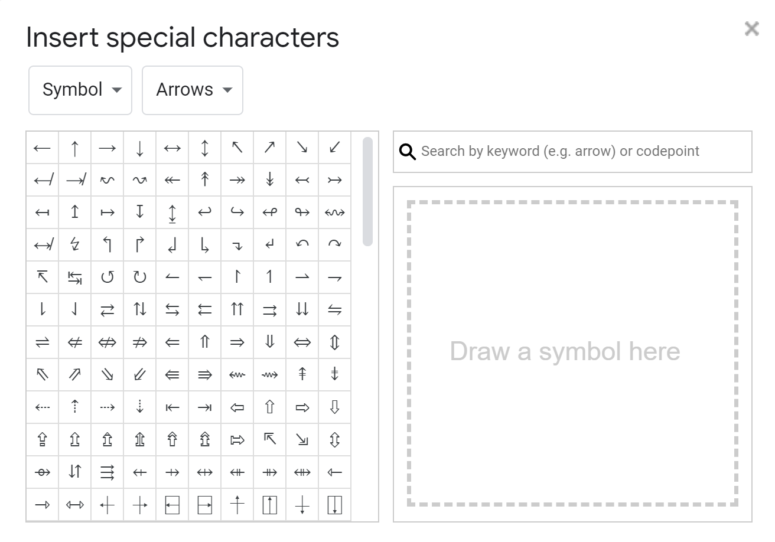Insert the rightwards arrow to bar
Image resolution: width=775 pixels, height=542 pixels.
click(x=205, y=407)
